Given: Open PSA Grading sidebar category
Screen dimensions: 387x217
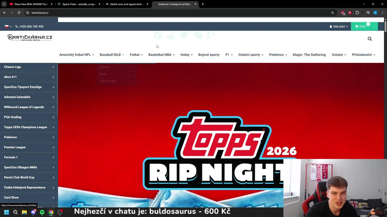Looking at the screenshot, I should (x=29, y=117).
